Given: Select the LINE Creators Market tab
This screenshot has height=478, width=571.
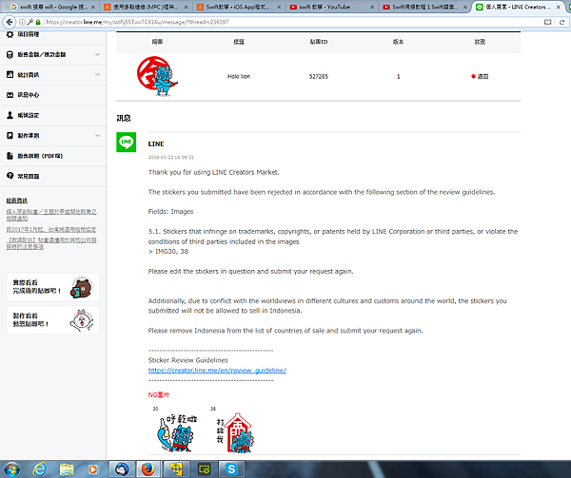Looking at the screenshot, I should pos(517,7).
